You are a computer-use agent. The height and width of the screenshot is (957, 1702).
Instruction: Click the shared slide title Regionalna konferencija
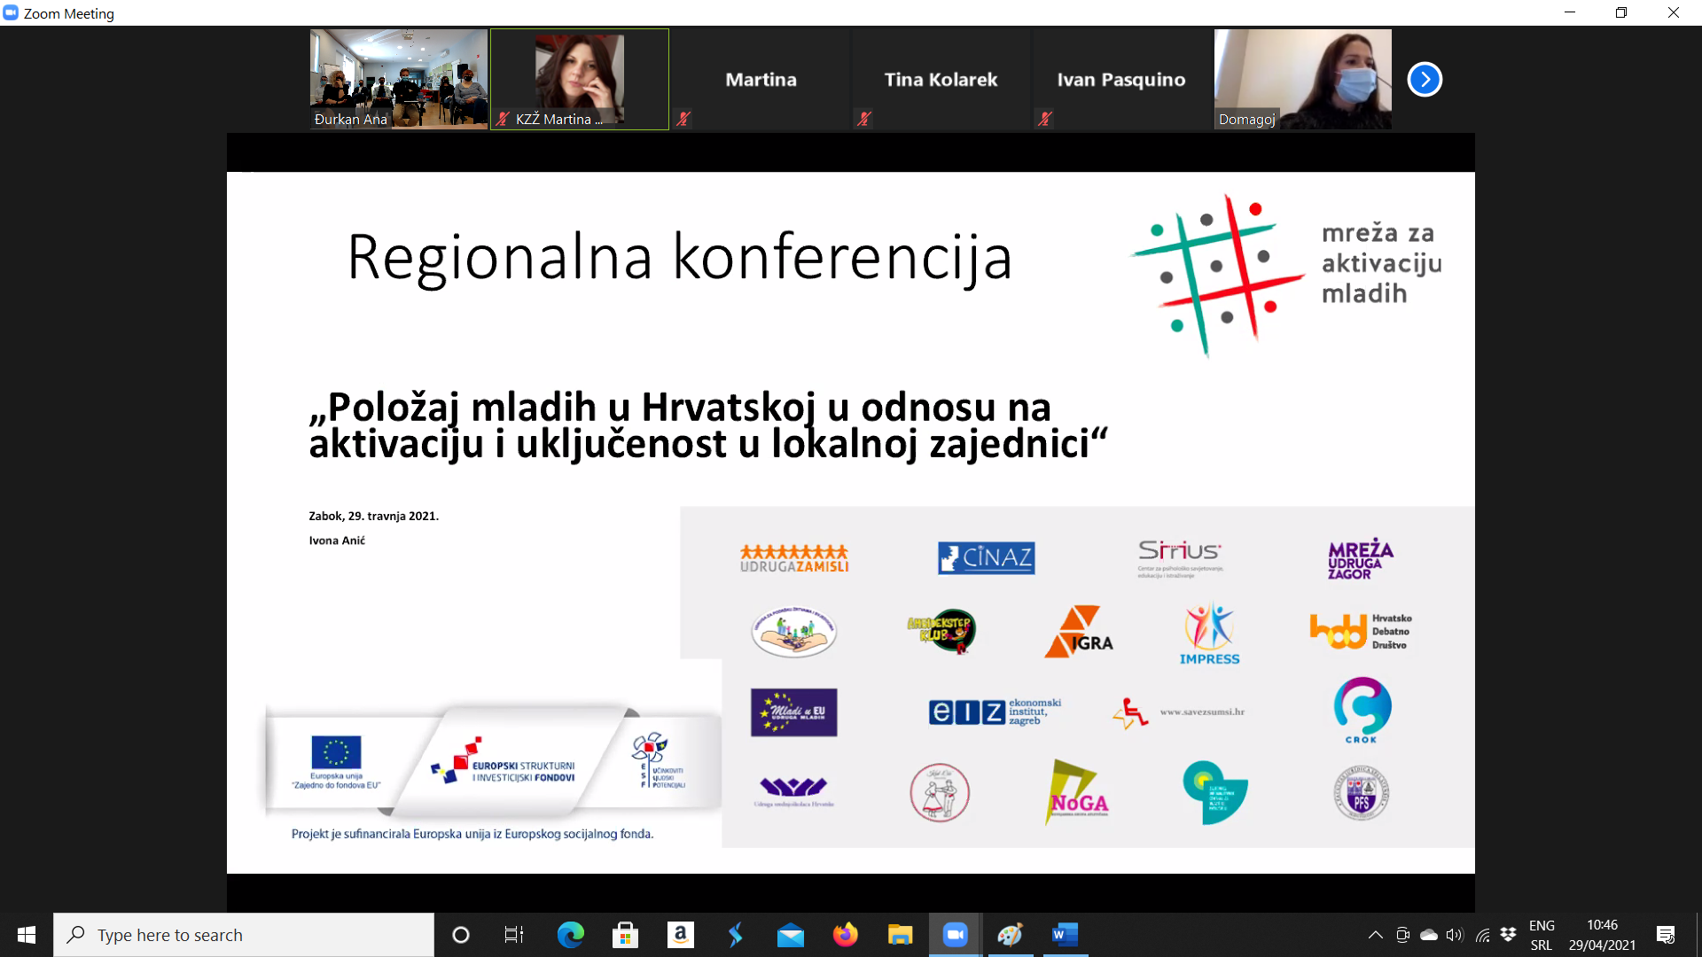coord(679,257)
